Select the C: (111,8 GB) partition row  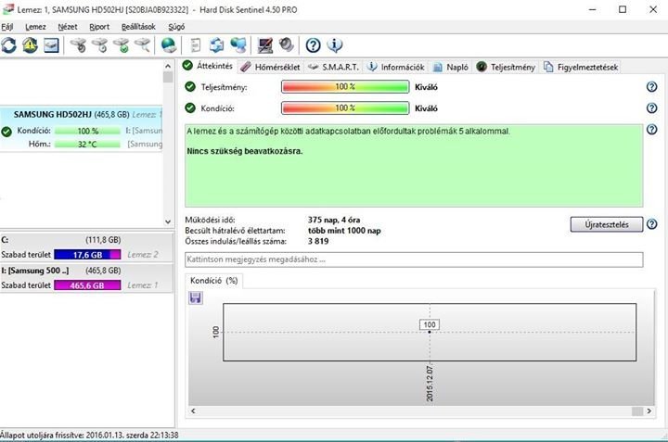point(87,247)
